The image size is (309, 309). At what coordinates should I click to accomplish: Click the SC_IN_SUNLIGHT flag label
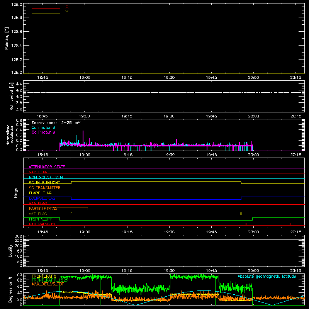(x=44, y=182)
